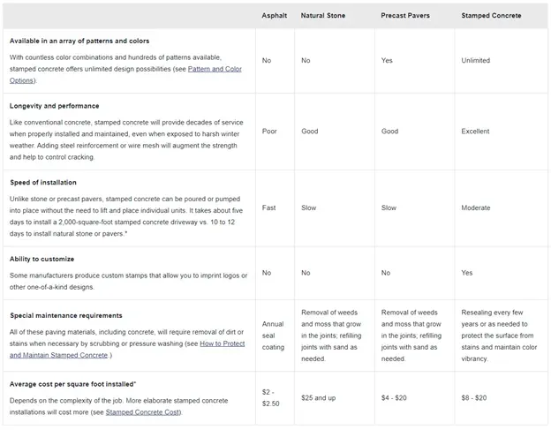
Task: Click the Speed of installation heading
Action: point(43,182)
